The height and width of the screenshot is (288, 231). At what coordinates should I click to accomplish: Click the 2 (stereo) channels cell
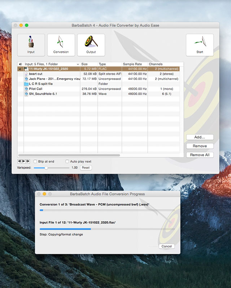tap(166, 74)
